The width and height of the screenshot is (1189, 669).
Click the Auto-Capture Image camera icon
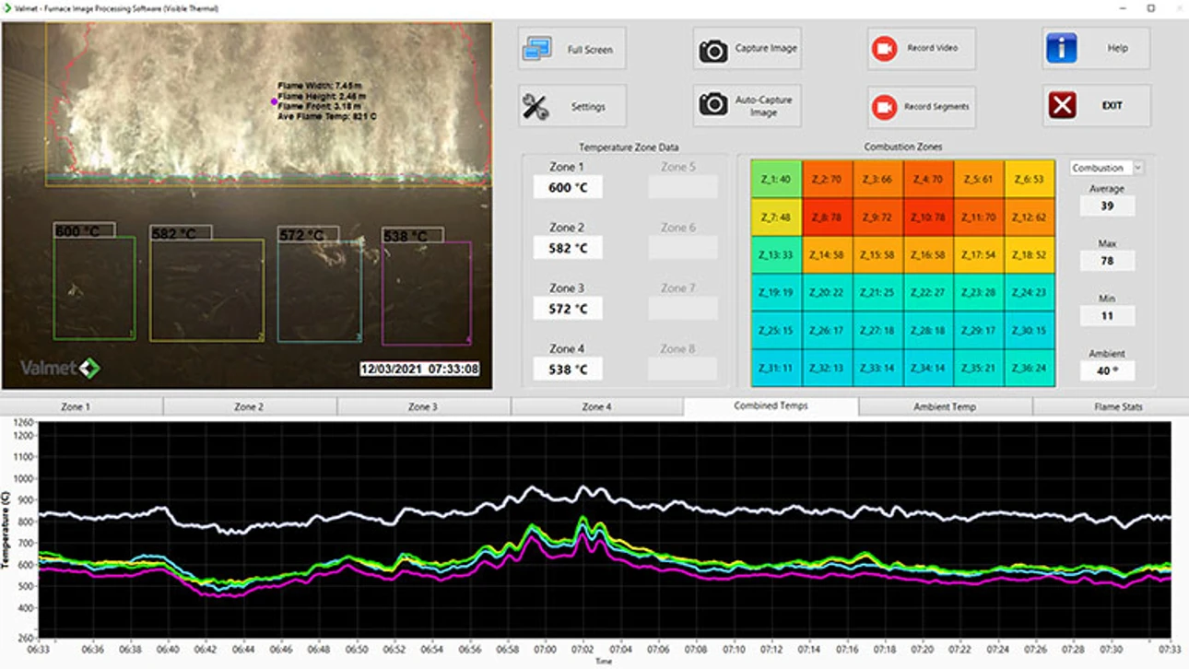712,106
